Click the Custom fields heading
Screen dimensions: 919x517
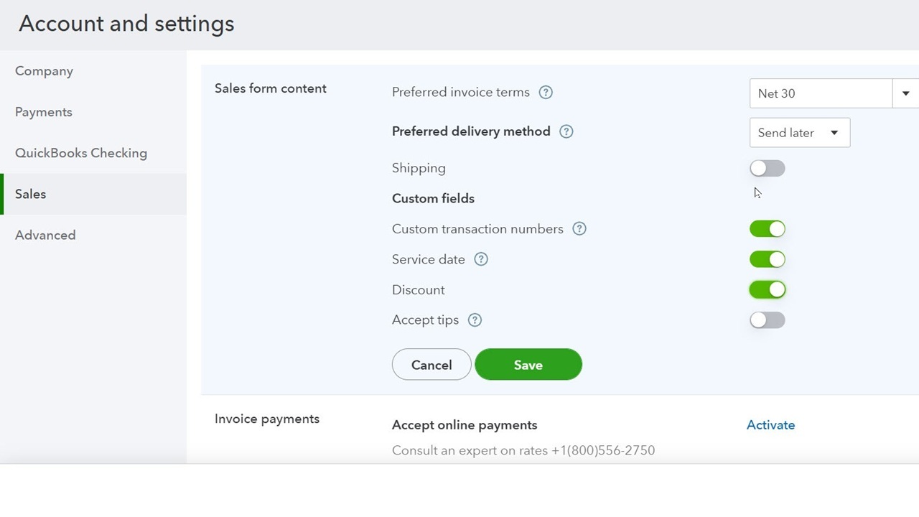click(x=433, y=198)
